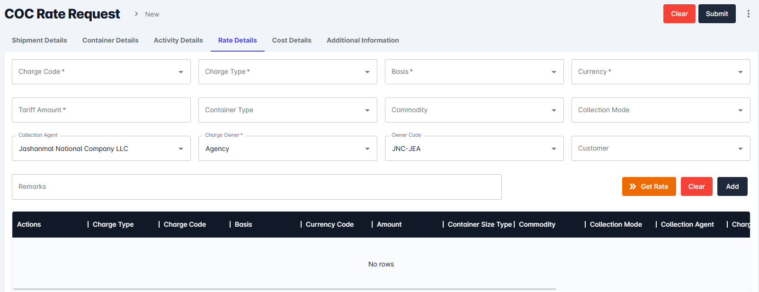Expand the Charge Code dropdown
Viewport: 759px width, 292px height.
click(180, 72)
